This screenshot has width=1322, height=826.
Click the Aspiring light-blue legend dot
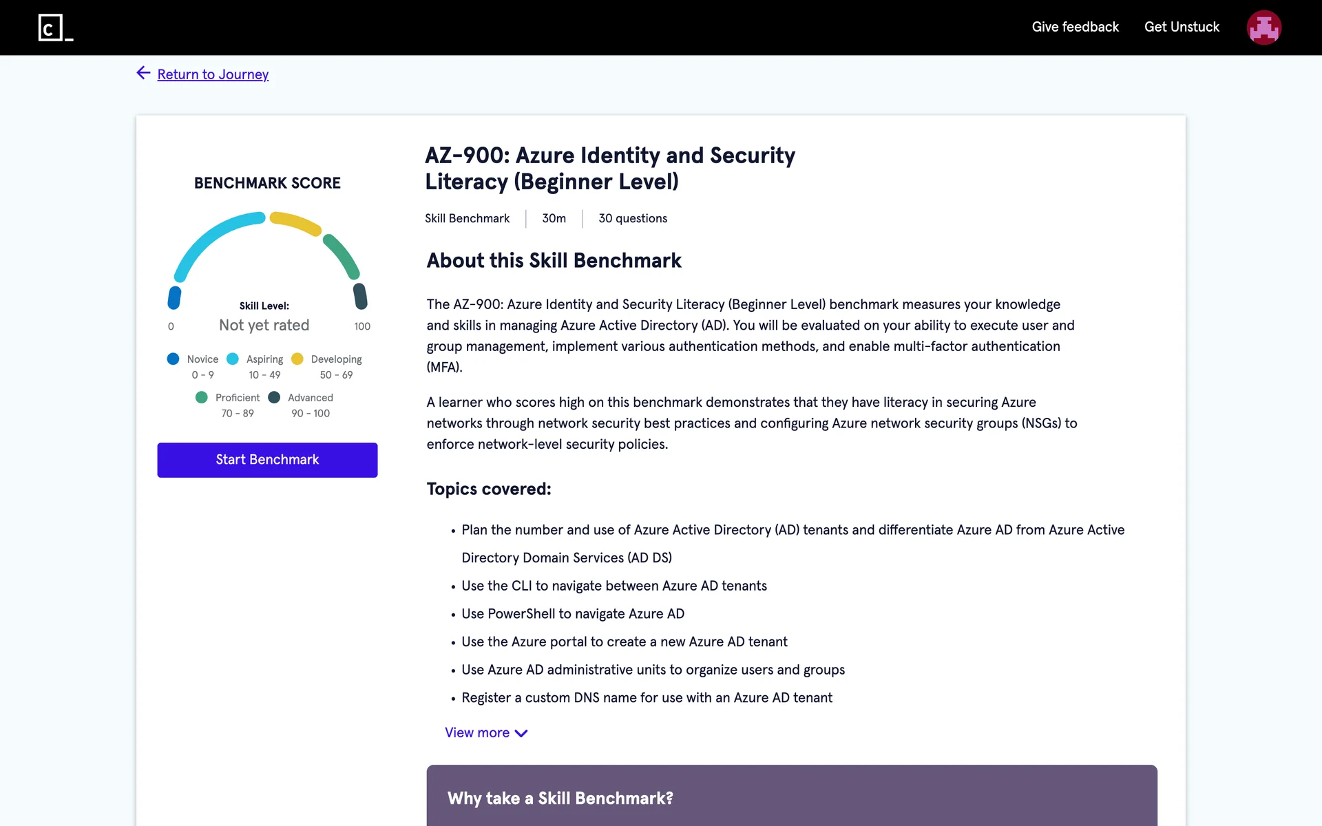point(233,359)
